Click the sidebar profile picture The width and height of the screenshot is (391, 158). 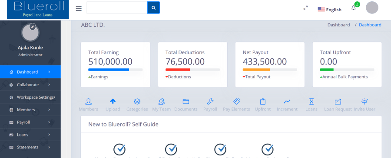pos(30,32)
